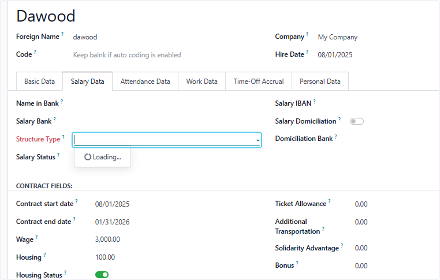
Task: Open the Personal Data tab
Action: click(x=320, y=81)
